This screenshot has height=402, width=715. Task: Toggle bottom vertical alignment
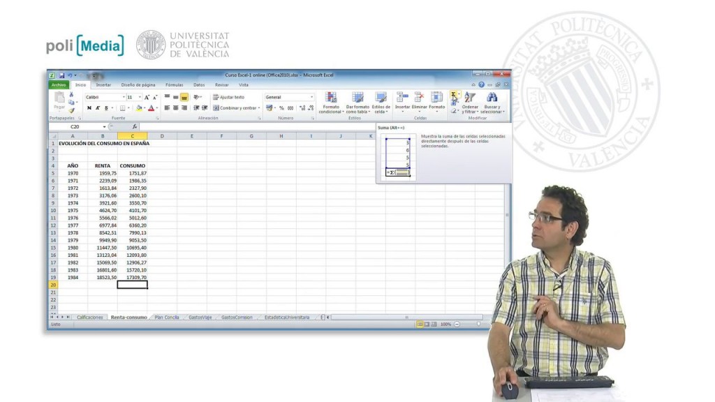tap(184, 97)
